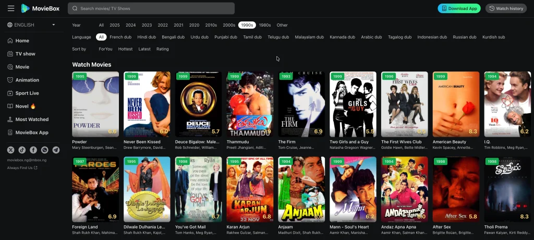This screenshot has width=534, height=240.
Task: Sort by ForYou
Action: 105,49
